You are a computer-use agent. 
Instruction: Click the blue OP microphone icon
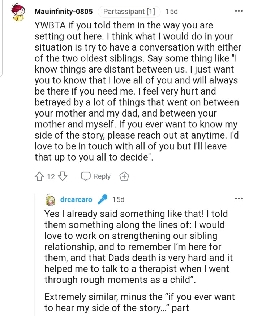[x=103, y=199]
